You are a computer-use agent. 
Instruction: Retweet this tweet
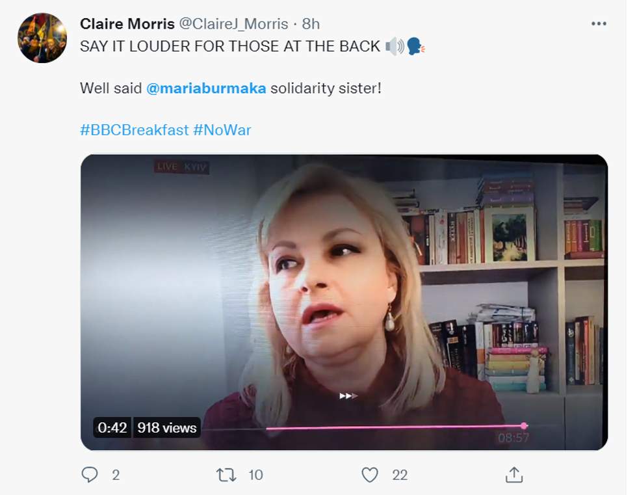click(226, 475)
